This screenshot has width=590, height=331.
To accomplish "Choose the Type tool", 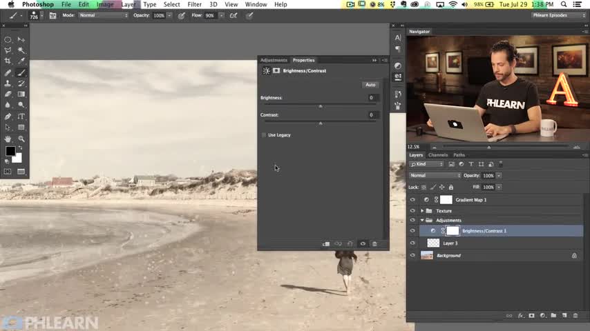I will coord(21,117).
